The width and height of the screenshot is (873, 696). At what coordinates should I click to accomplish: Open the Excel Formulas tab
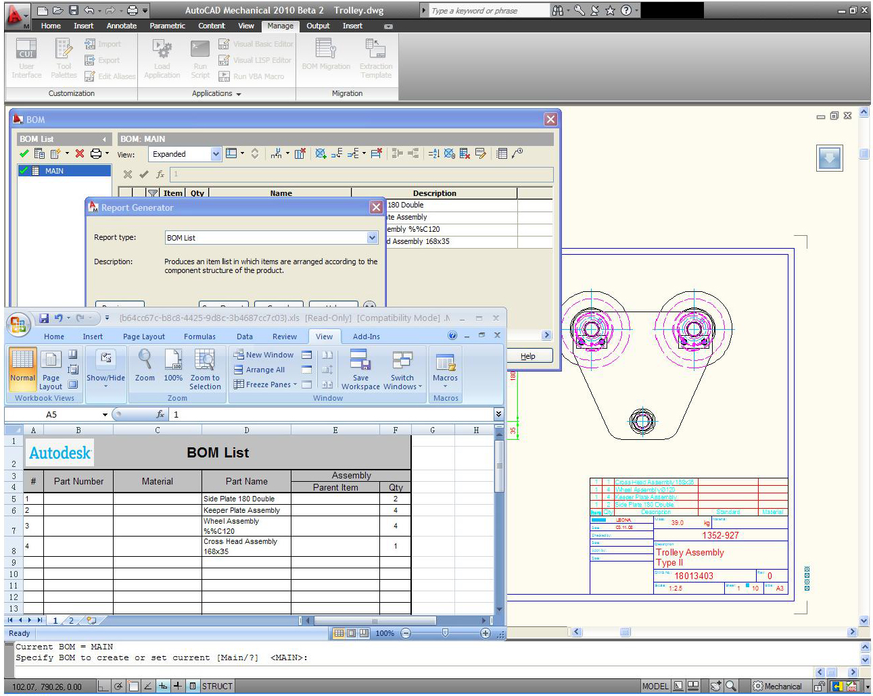pos(200,337)
